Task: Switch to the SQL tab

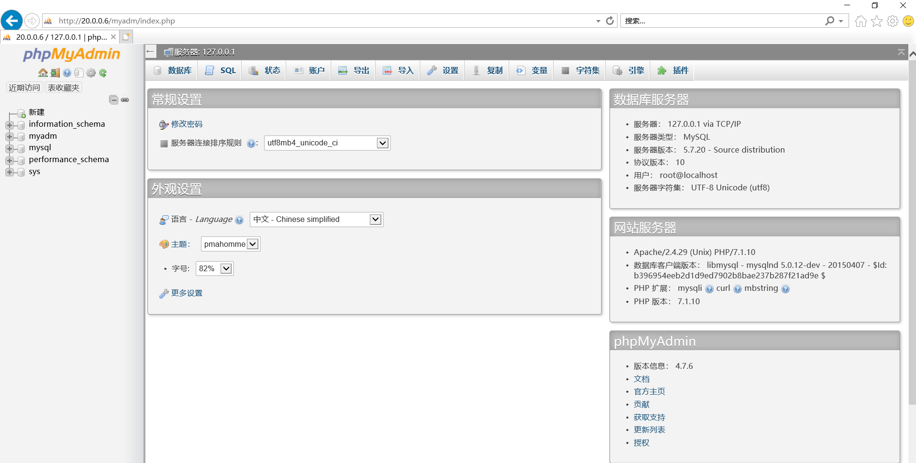Action: tap(221, 70)
